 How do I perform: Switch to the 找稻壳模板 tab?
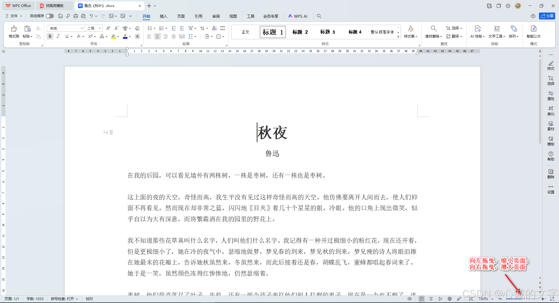point(55,6)
